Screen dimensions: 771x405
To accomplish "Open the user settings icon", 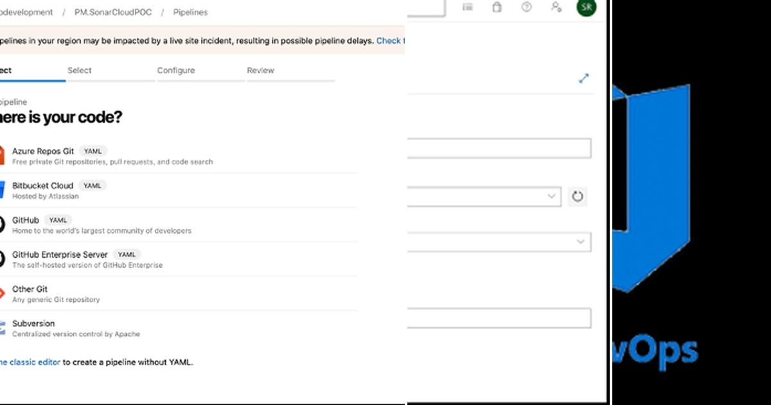I will (x=556, y=8).
